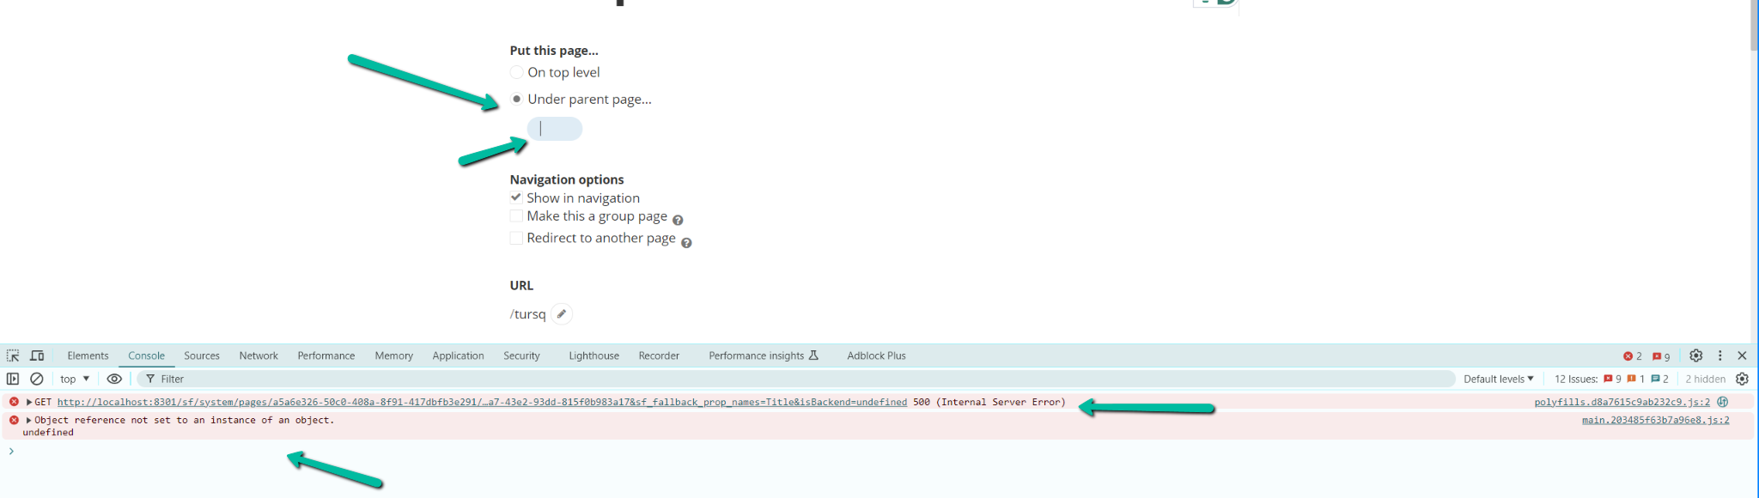This screenshot has width=1759, height=498.
Task: Open help icon for Redirect to another page
Action: pyautogui.click(x=686, y=243)
